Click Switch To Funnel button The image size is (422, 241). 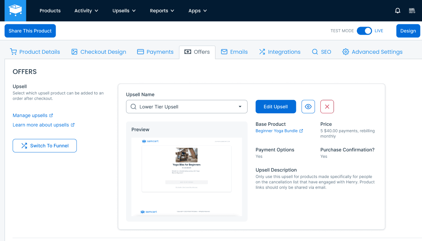pyautogui.click(x=45, y=146)
